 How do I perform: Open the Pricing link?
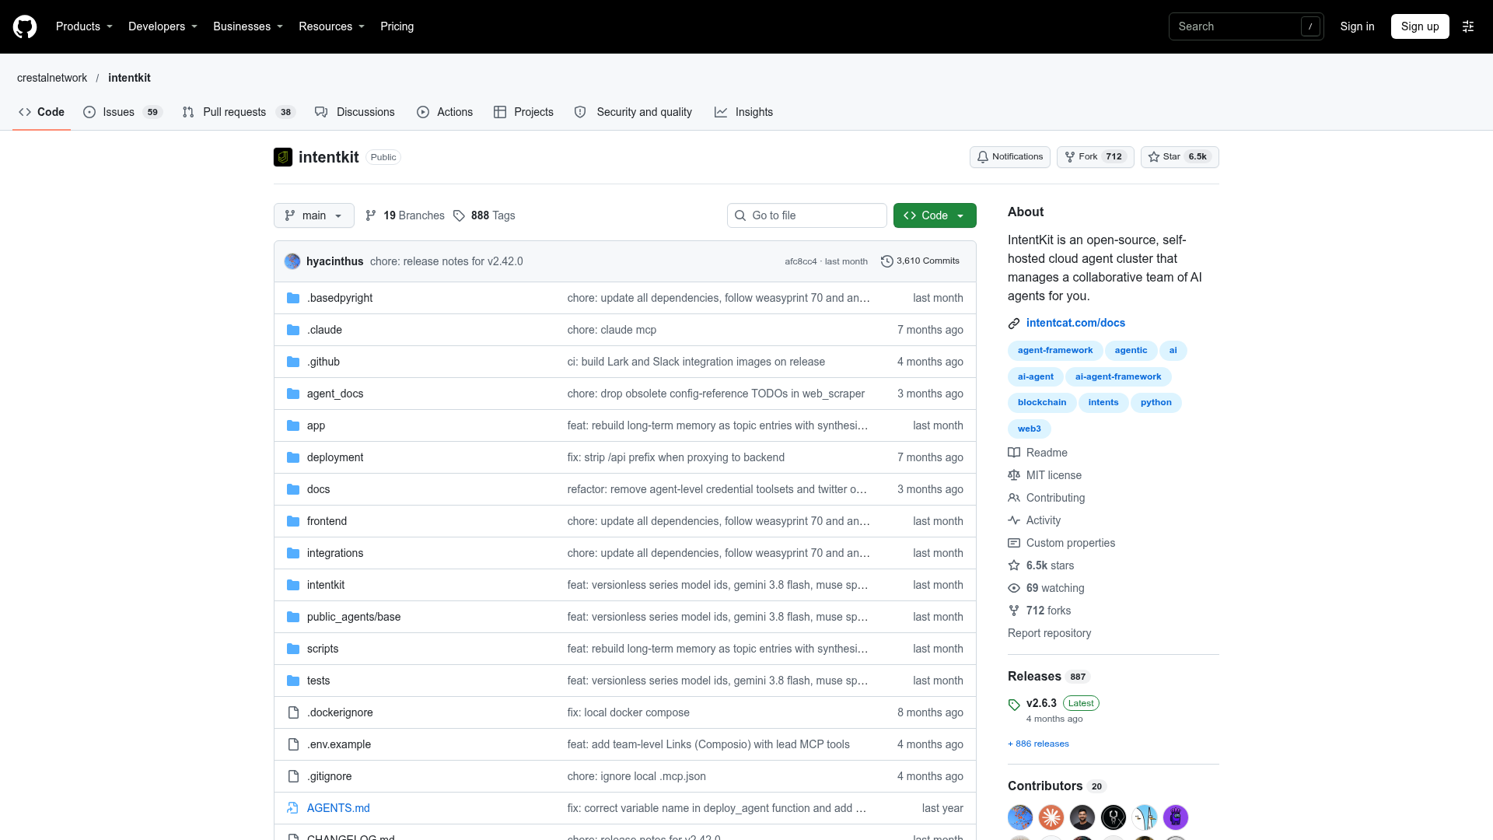click(397, 26)
